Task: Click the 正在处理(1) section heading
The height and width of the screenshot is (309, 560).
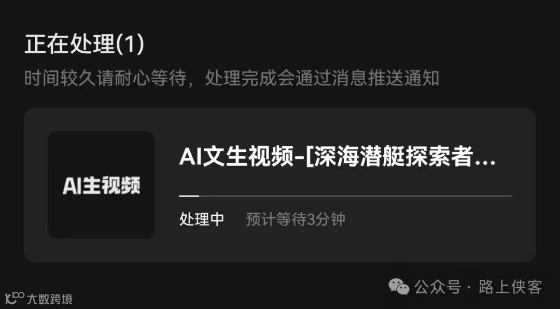Action: pos(85,45)
